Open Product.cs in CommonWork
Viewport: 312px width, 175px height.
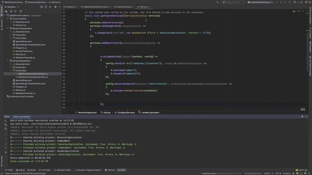click(x=20, y=25)
